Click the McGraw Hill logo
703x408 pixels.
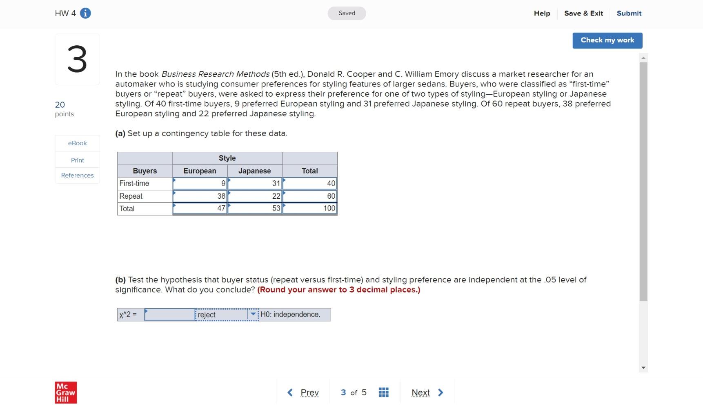[x=65, y=392]
